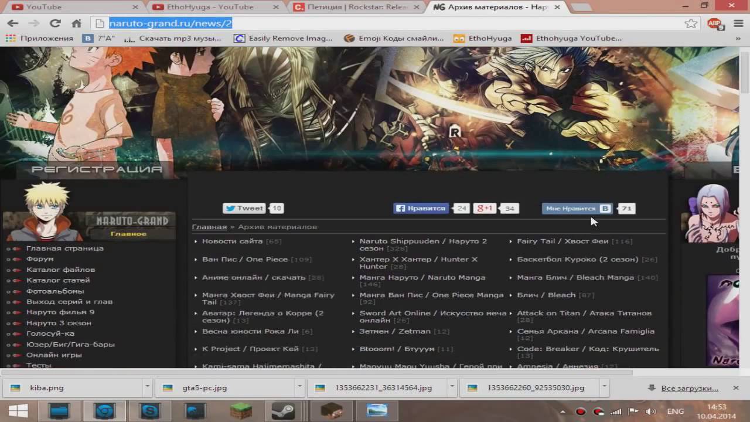
Task: Open Новости сайта category
Action: (x=232, y=241)
